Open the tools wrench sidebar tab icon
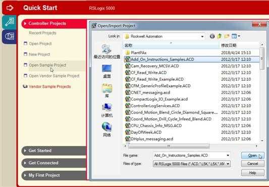The width and height of the screenshot is (269, 187). 10,22
